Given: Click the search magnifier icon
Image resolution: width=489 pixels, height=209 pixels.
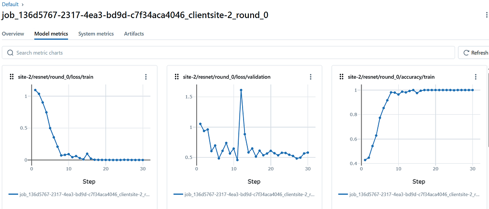Looking at the screenshot, I should [10, 53].
